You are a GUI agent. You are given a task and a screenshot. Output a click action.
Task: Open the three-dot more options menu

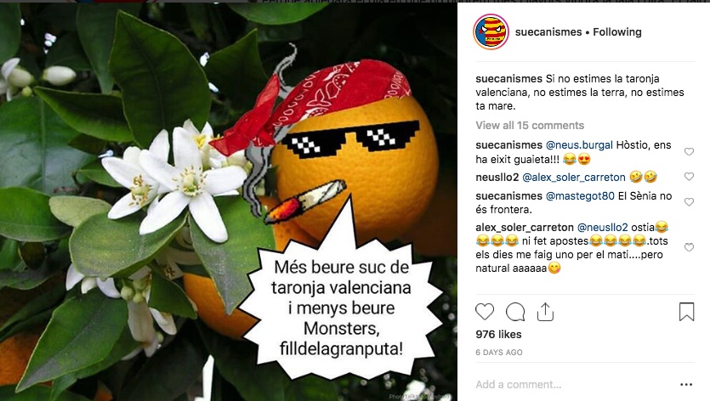686,385
